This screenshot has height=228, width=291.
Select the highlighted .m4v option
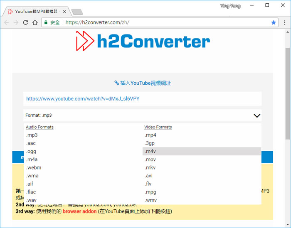pyautogui.click(x=202, y=151)
